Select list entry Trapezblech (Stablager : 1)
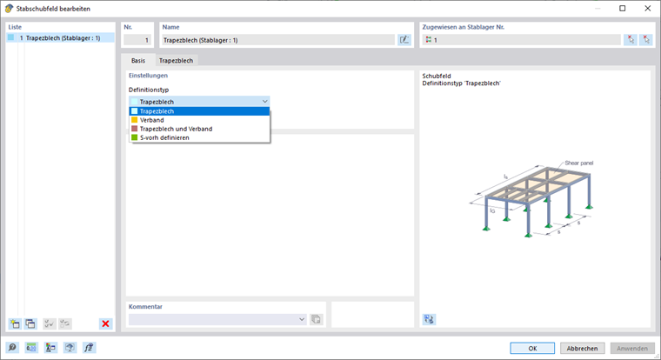Screen dimensions: 661x360 point(60,38)
